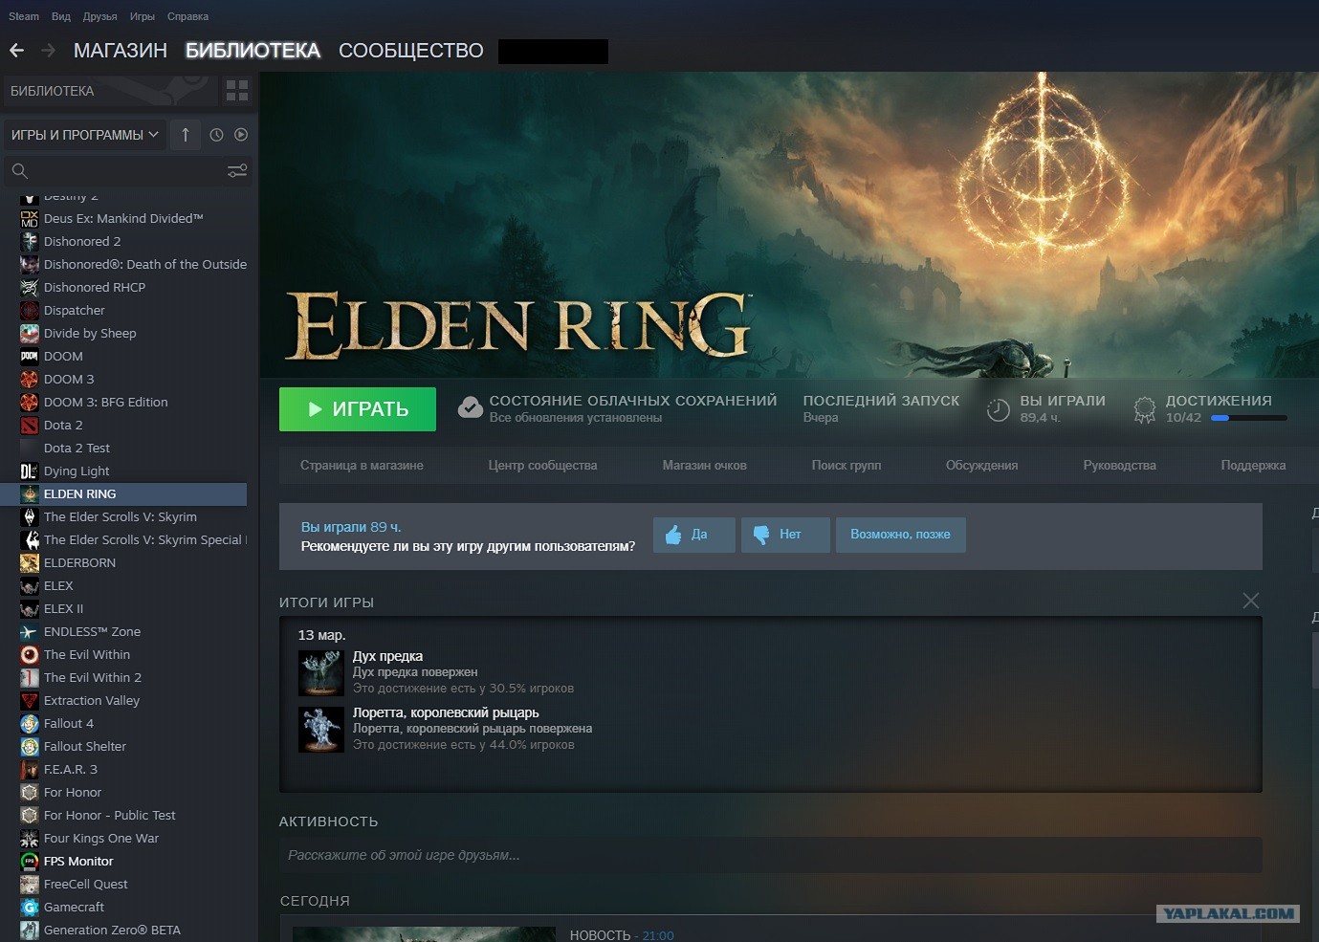1319x942 pixels.
Task: Switch to the Магазин tab
Action: [x=121, y=51]
